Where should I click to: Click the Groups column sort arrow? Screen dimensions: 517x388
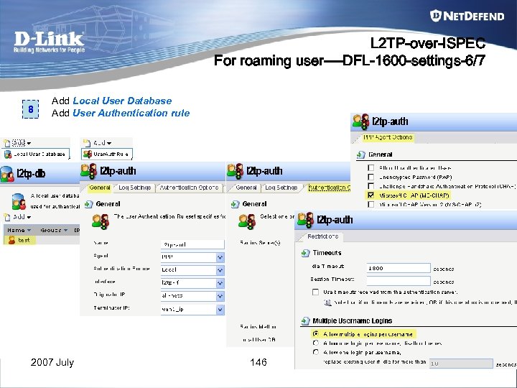click(65, 231)
